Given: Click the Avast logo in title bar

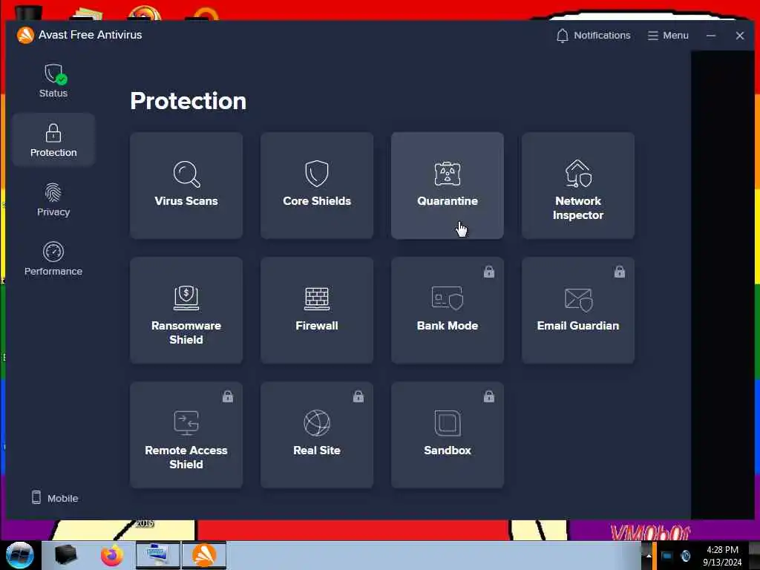Looking at the screenshot, I should pyautogui.click(x=25, y=35).
